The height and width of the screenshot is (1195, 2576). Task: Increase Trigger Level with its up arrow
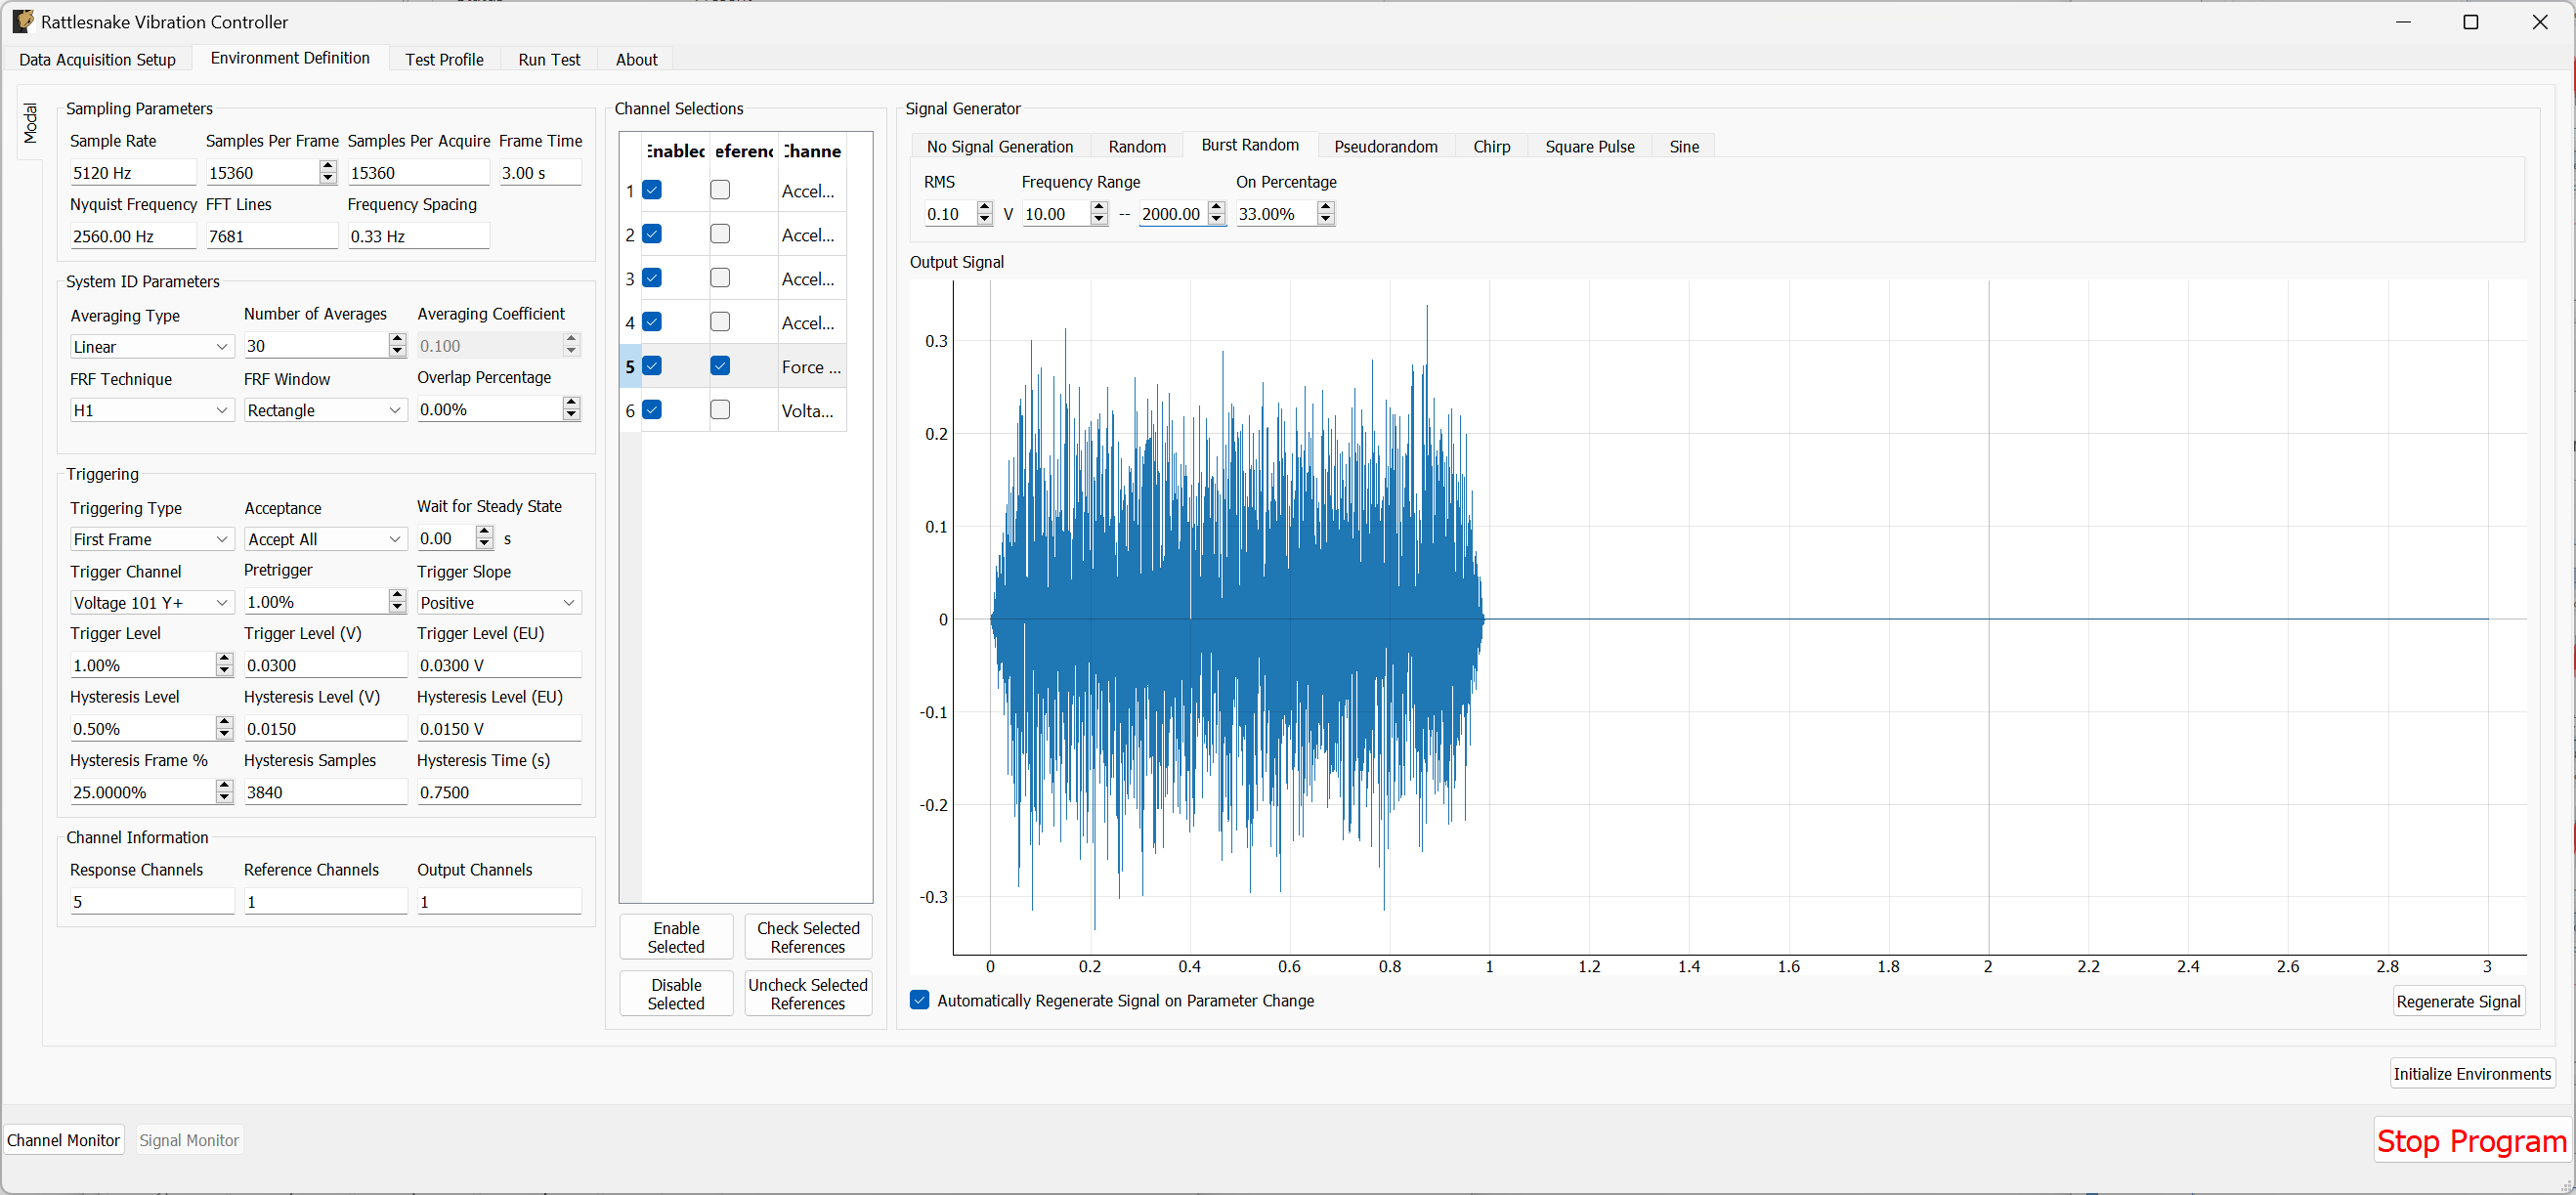point(224,659)
